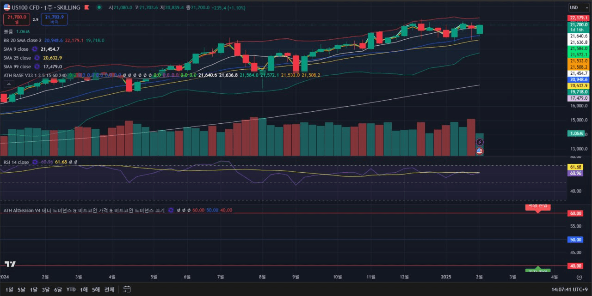Click the 22,179.1 red price label on axis
The width and height of the screenshot is (592, 296).
[x=579, y=18]
